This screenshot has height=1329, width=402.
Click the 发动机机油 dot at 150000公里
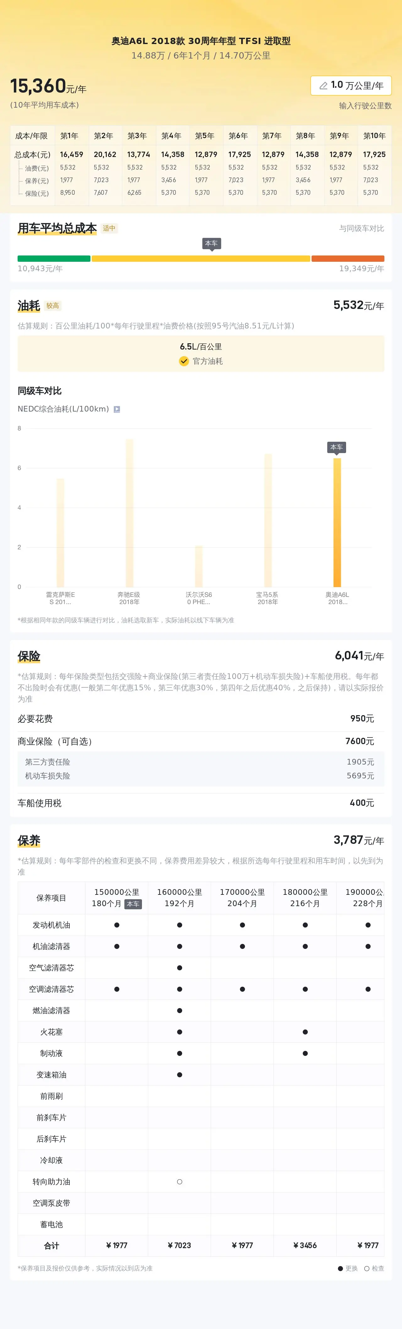tap(117, 925)
